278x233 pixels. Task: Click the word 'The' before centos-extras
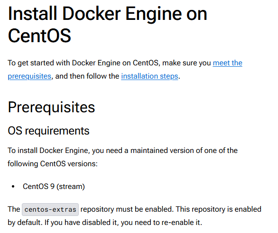click(x=14, y=209)
